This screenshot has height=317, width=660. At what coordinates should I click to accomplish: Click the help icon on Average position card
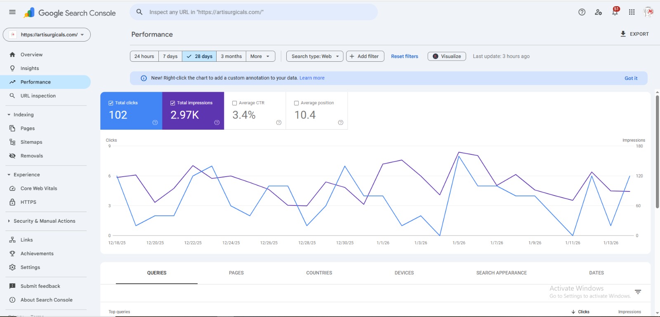click(x=341, y=122)
